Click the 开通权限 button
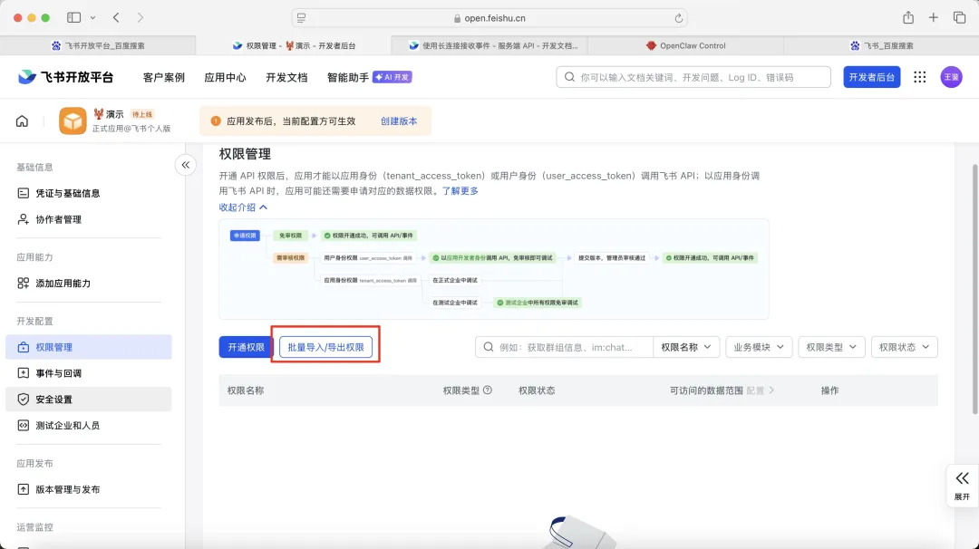 pos(246,347)
